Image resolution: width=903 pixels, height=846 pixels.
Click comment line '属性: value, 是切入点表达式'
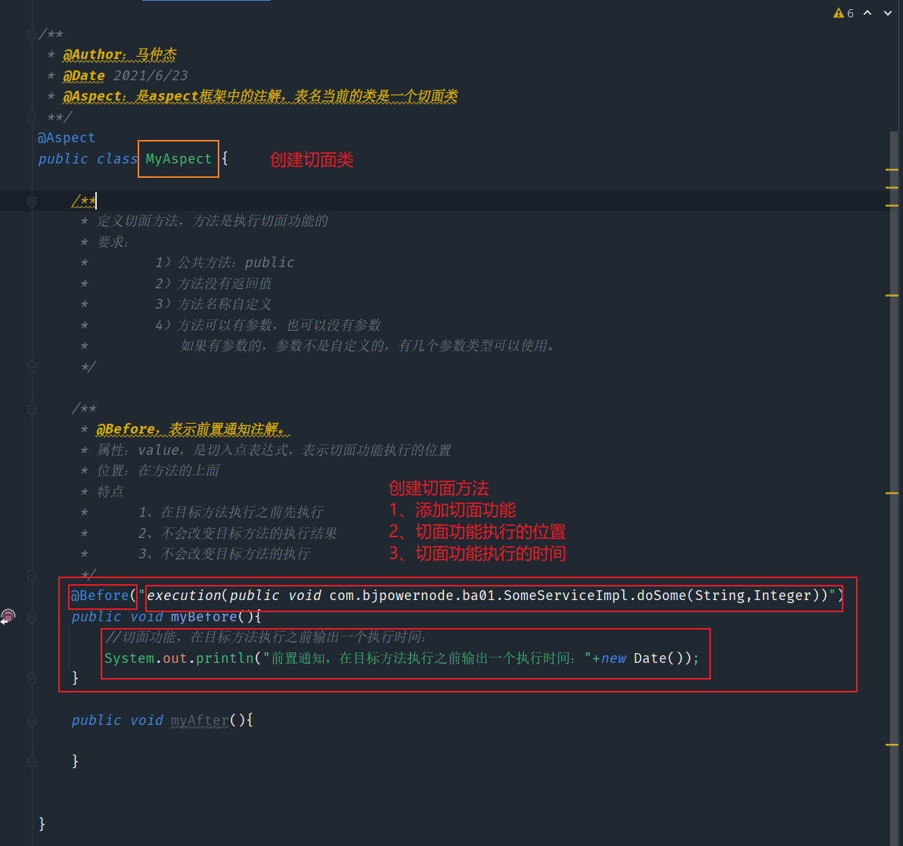[x=274, y=450]
